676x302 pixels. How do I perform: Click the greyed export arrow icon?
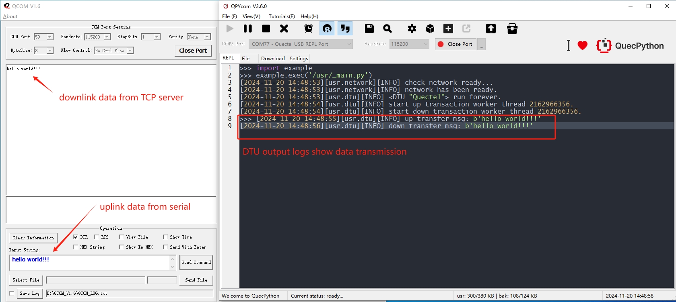466,29
